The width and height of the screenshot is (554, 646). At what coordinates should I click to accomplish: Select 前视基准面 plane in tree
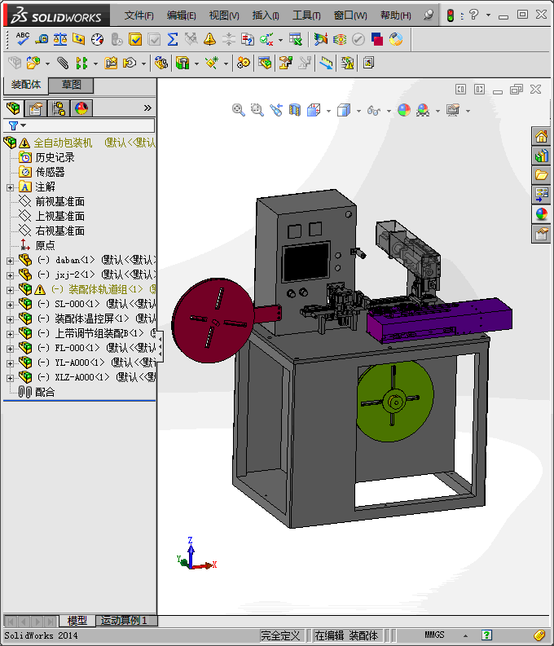click(60, 201)
